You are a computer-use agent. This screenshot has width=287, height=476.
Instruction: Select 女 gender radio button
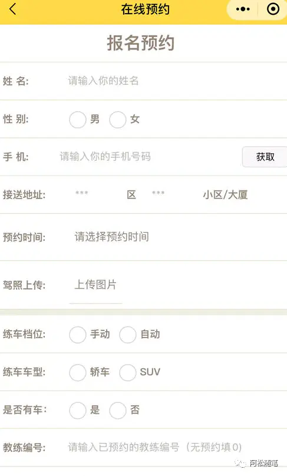click(117, 120)
